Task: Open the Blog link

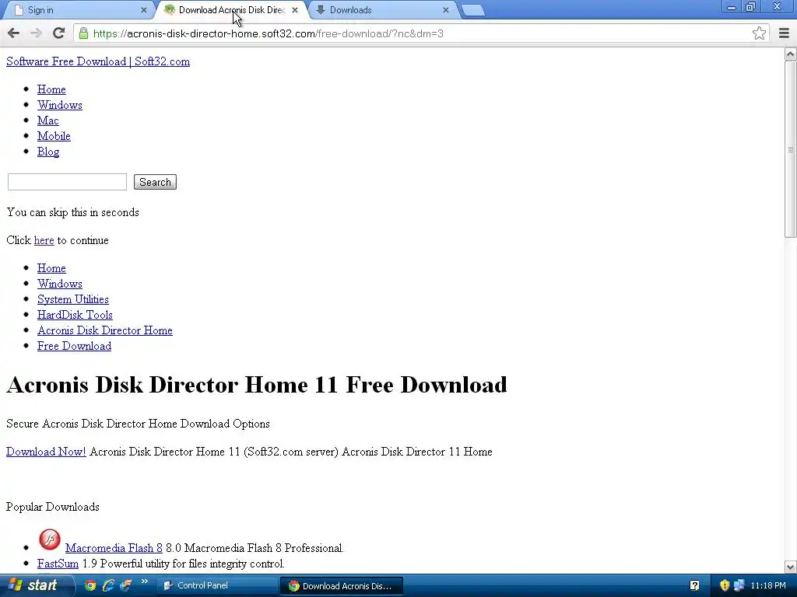Action: tap(48, 152)
